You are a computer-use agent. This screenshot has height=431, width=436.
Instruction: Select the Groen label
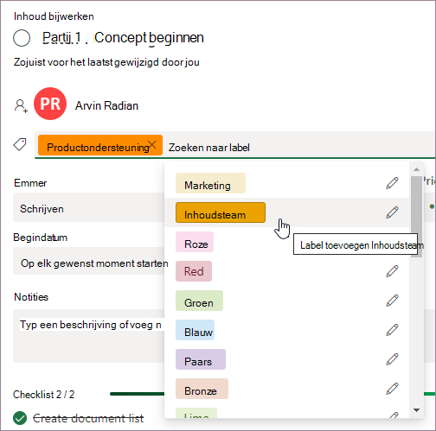pyautogui.click(x=199, y=301)
